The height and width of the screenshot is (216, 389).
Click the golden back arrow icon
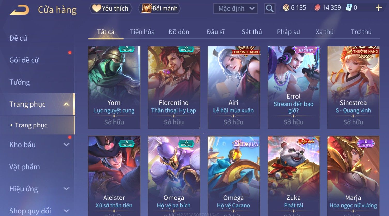20,10
